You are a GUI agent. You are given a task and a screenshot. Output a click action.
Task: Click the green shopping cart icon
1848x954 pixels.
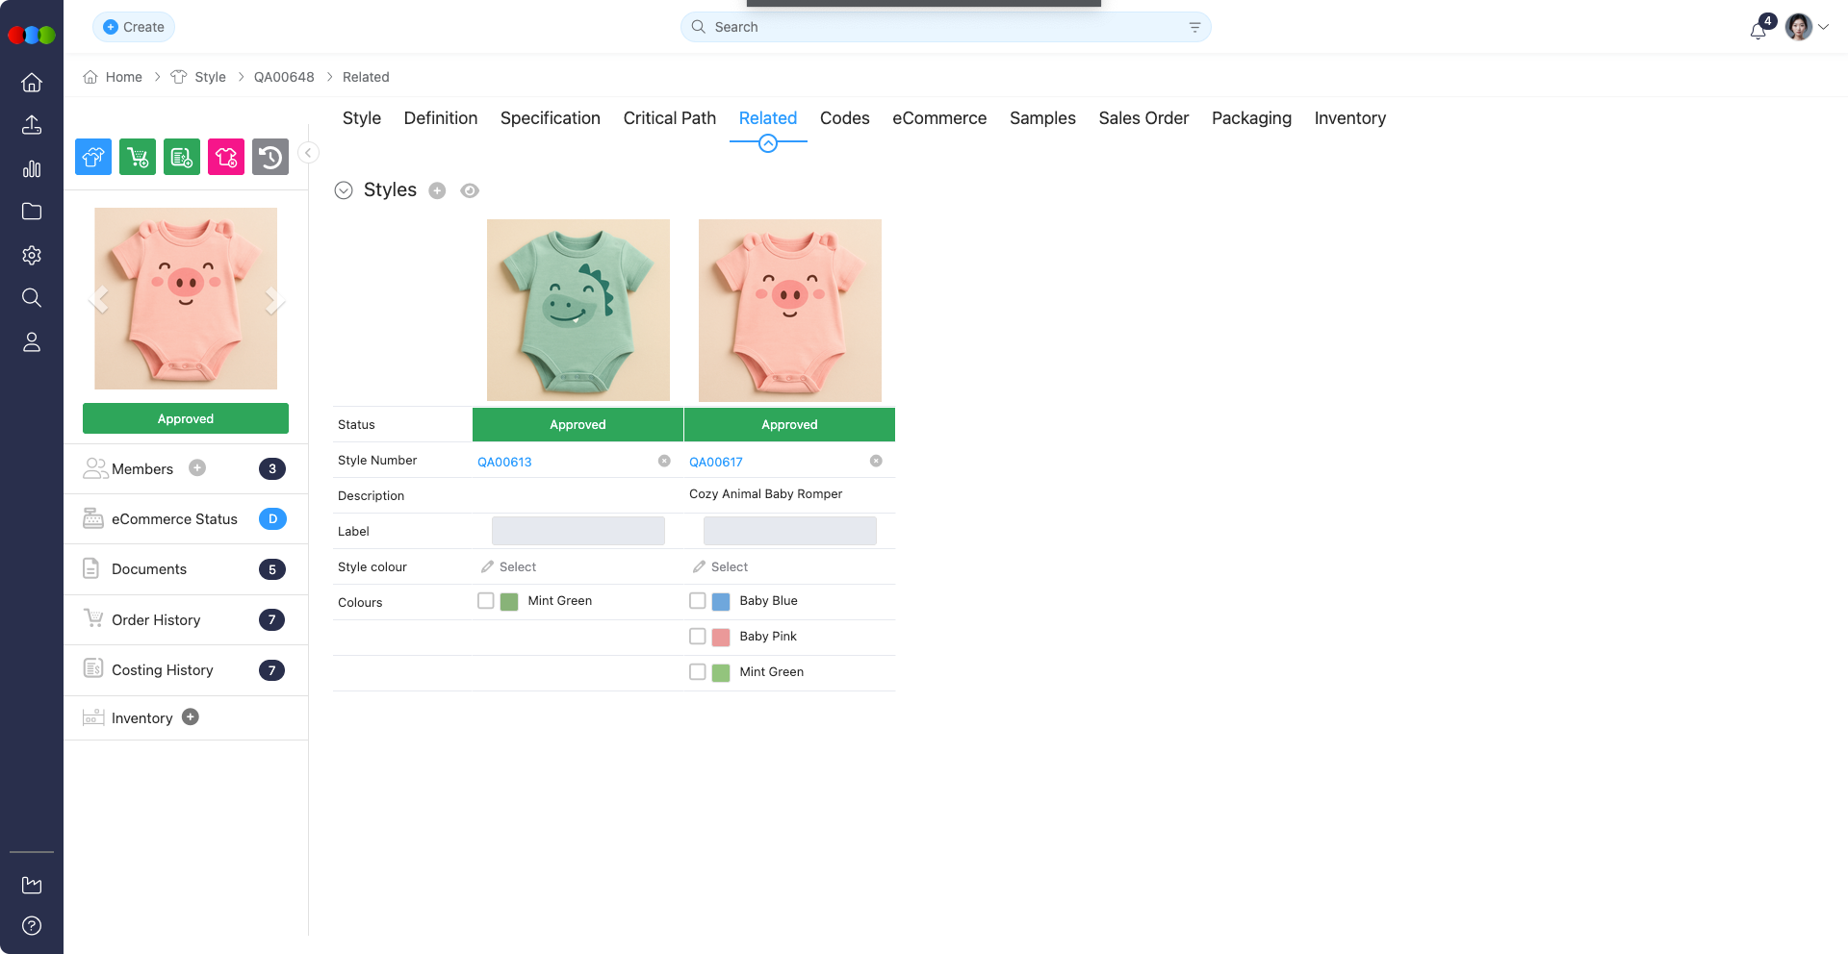138,157
